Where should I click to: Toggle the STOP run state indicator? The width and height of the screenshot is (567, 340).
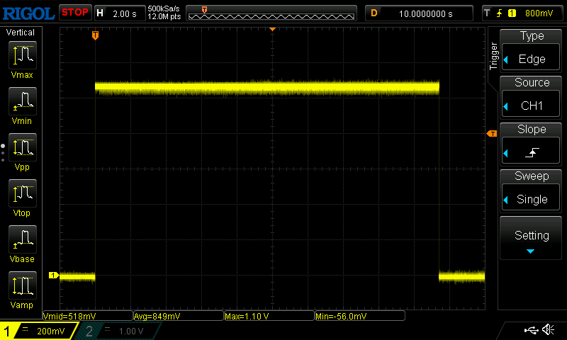tap(74, 12)
